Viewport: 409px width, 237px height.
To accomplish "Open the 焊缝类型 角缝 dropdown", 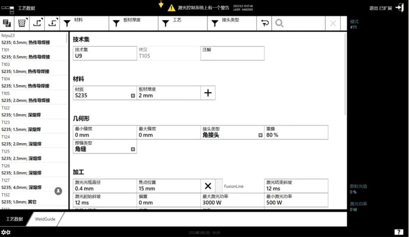I will tap(105, 147).
